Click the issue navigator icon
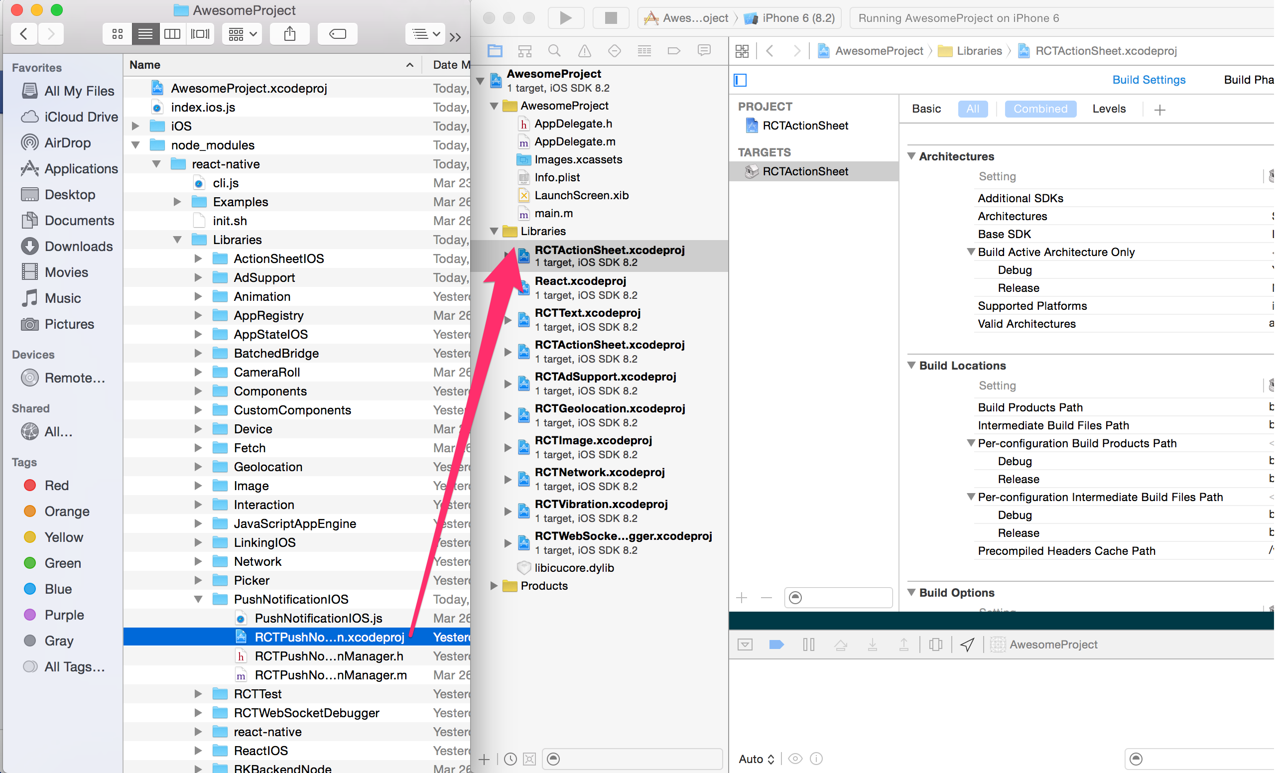The image size is (1275, 773). point(584,51)
